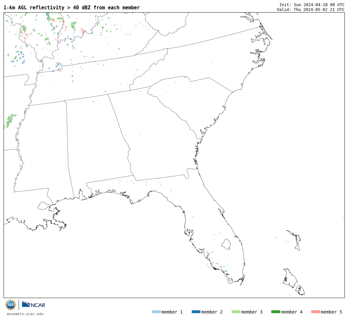Screen dimensions: 348x318
Task: Click the 'Valid: Thu 2024-05-02 21 UTC' text
Action: pos(311,10)
